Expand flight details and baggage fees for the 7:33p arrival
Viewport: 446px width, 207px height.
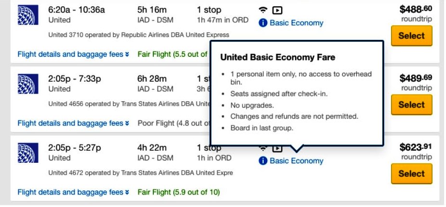(73, 123)
